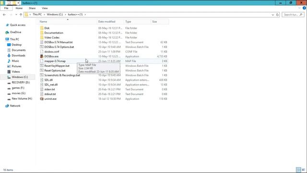Image resolution: width=307 pixels, height=173 pixels.
Task: Switch to details view layout
Action: pyautogui.click(x=298, y=170)
